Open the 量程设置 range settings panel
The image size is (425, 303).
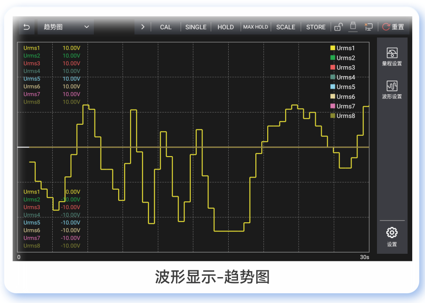(x=391, y=57)
